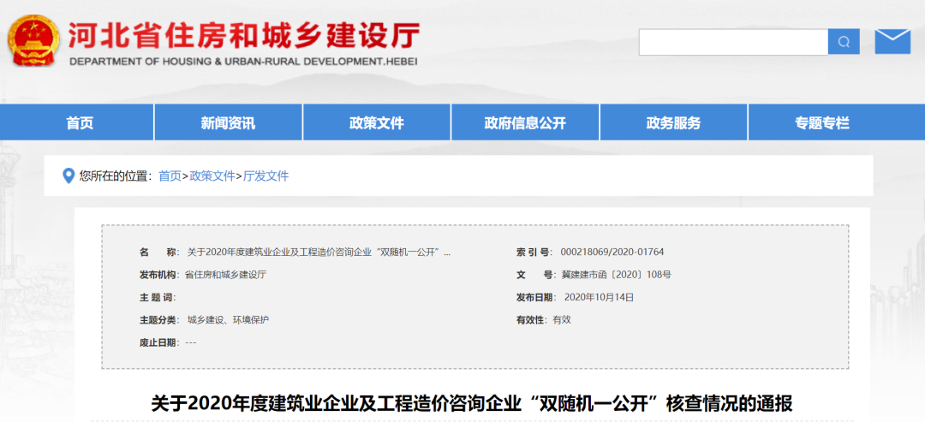Click the 河北省住房和城乡建设厅 site title
Viewport: 925px width, 422px height.
click(244, 36)
